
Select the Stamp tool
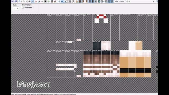(x=55, y=1)
